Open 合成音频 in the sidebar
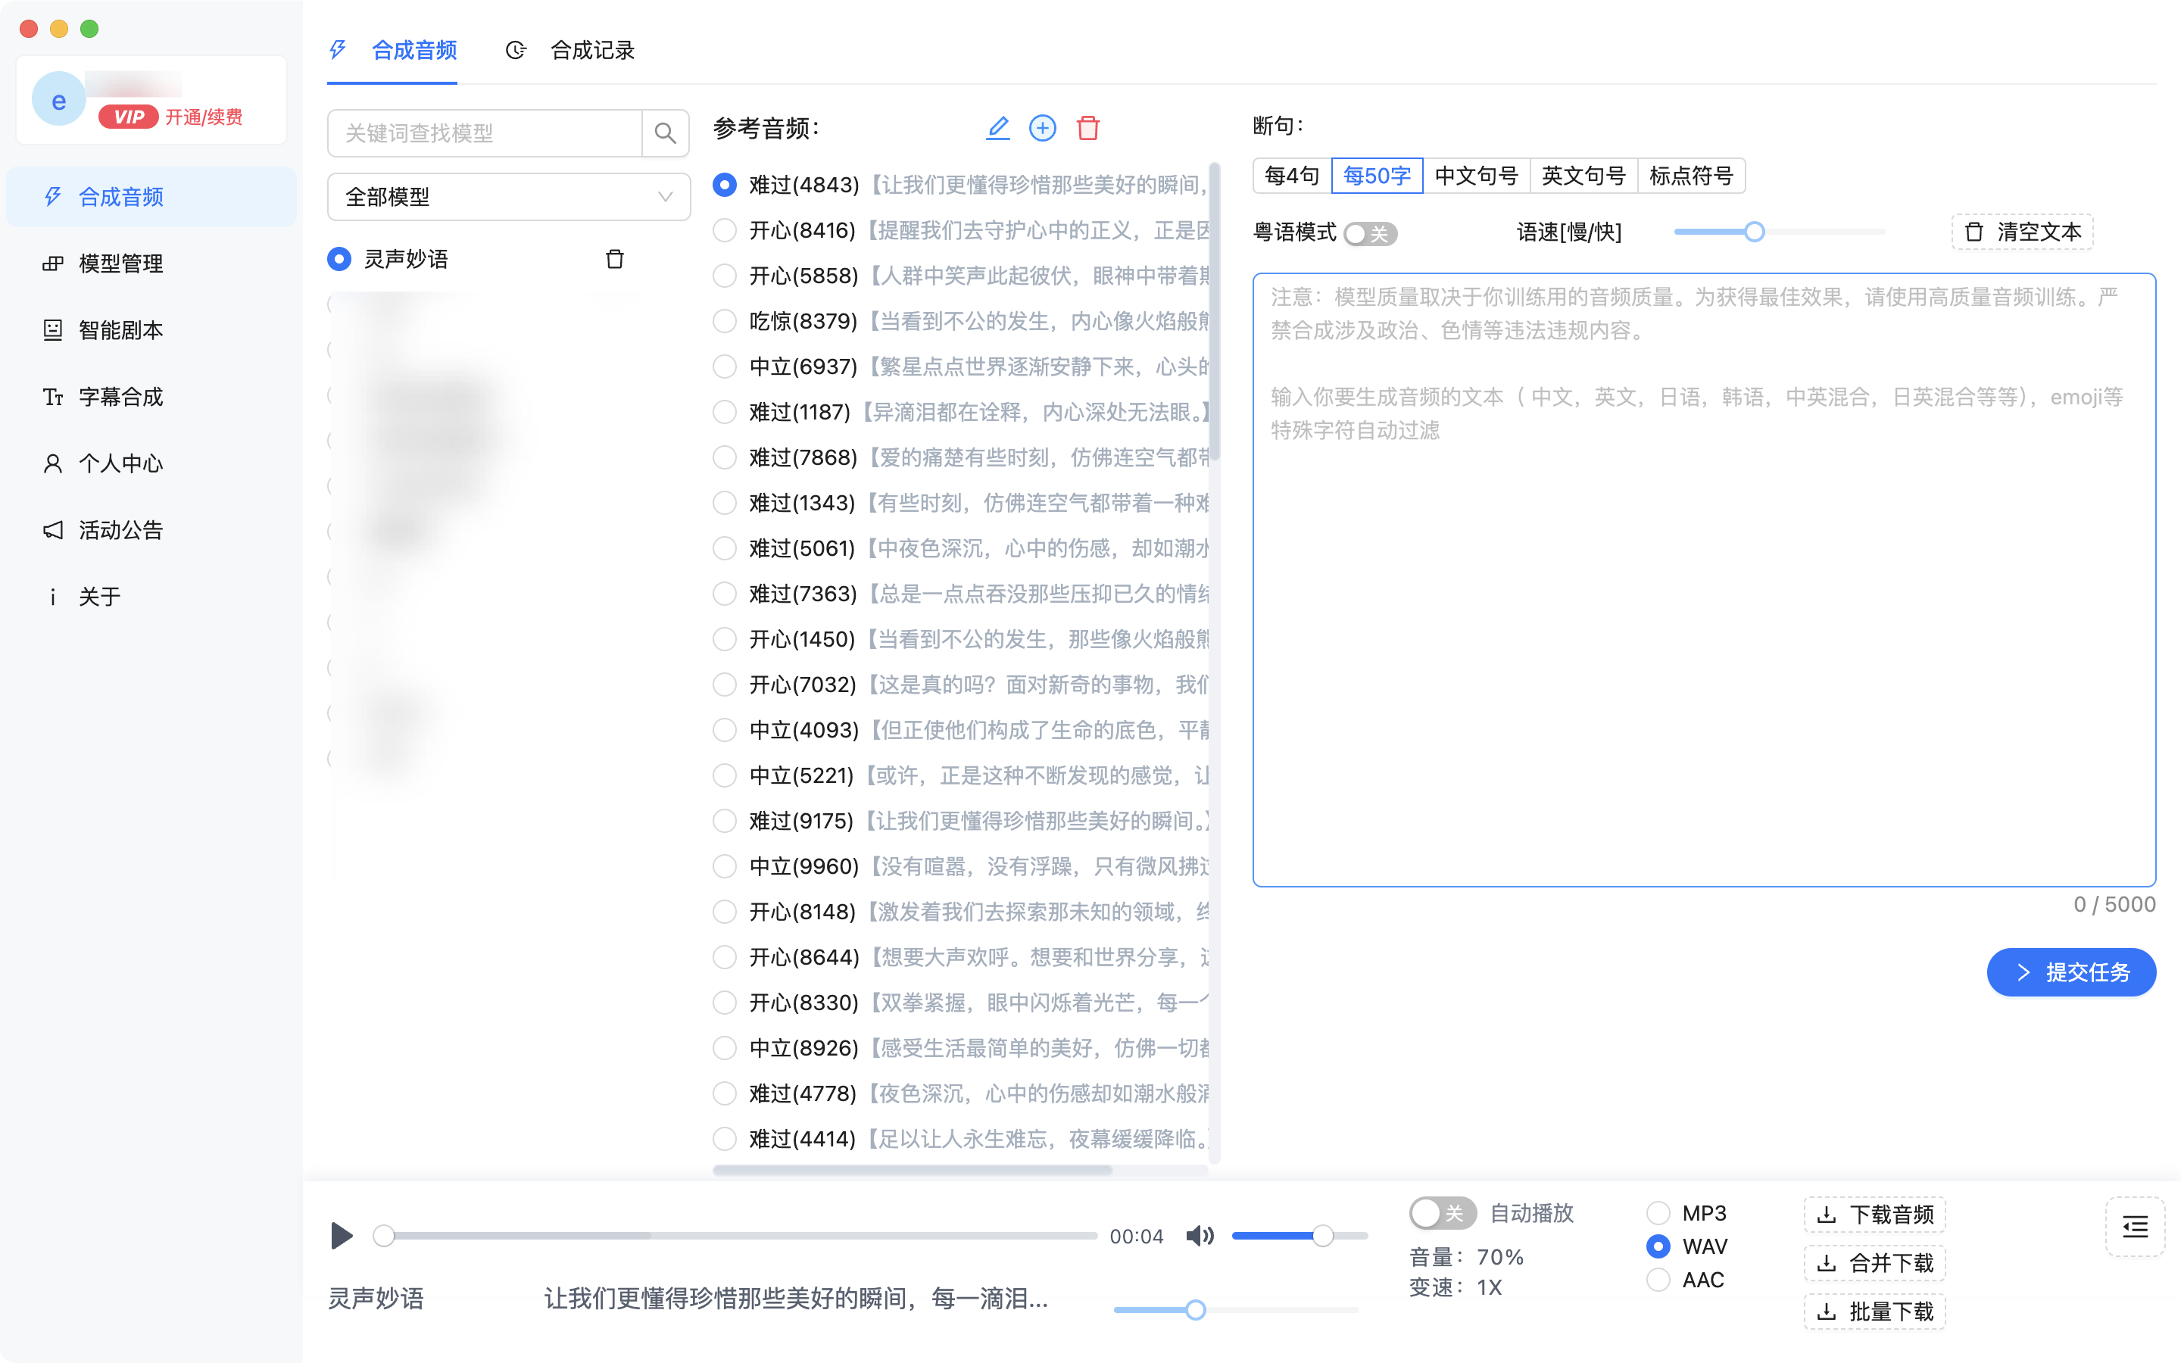This screenshot has height=1363, width=2181. coord(151,197)
